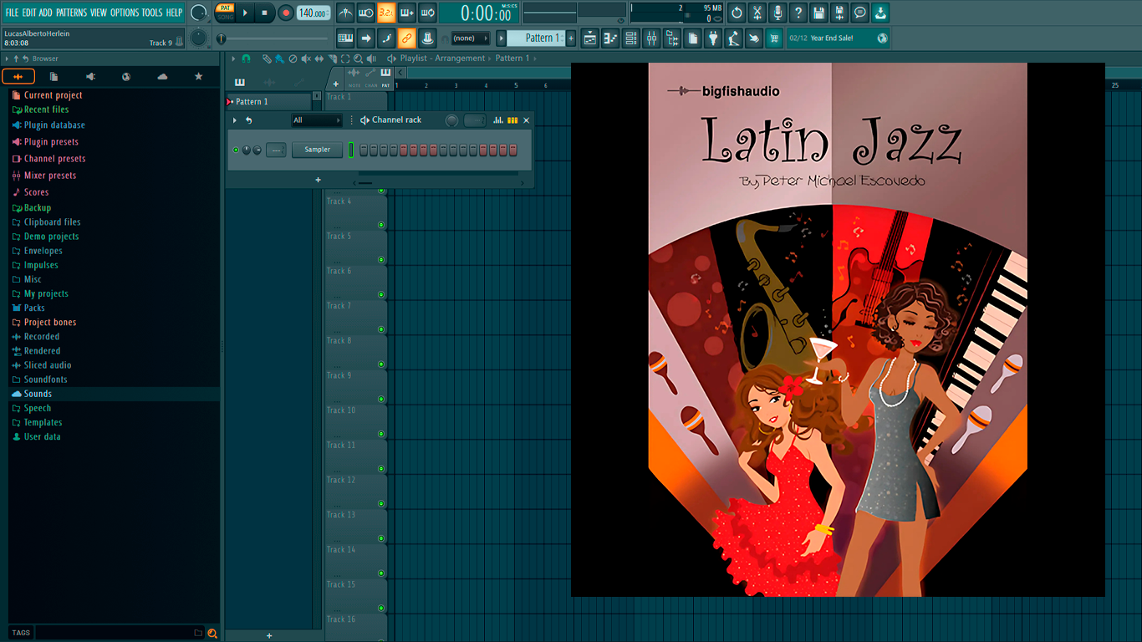The image size is (1142, 642).
Task: Toggle the metronome icon
Action: (x=345, y=13)
